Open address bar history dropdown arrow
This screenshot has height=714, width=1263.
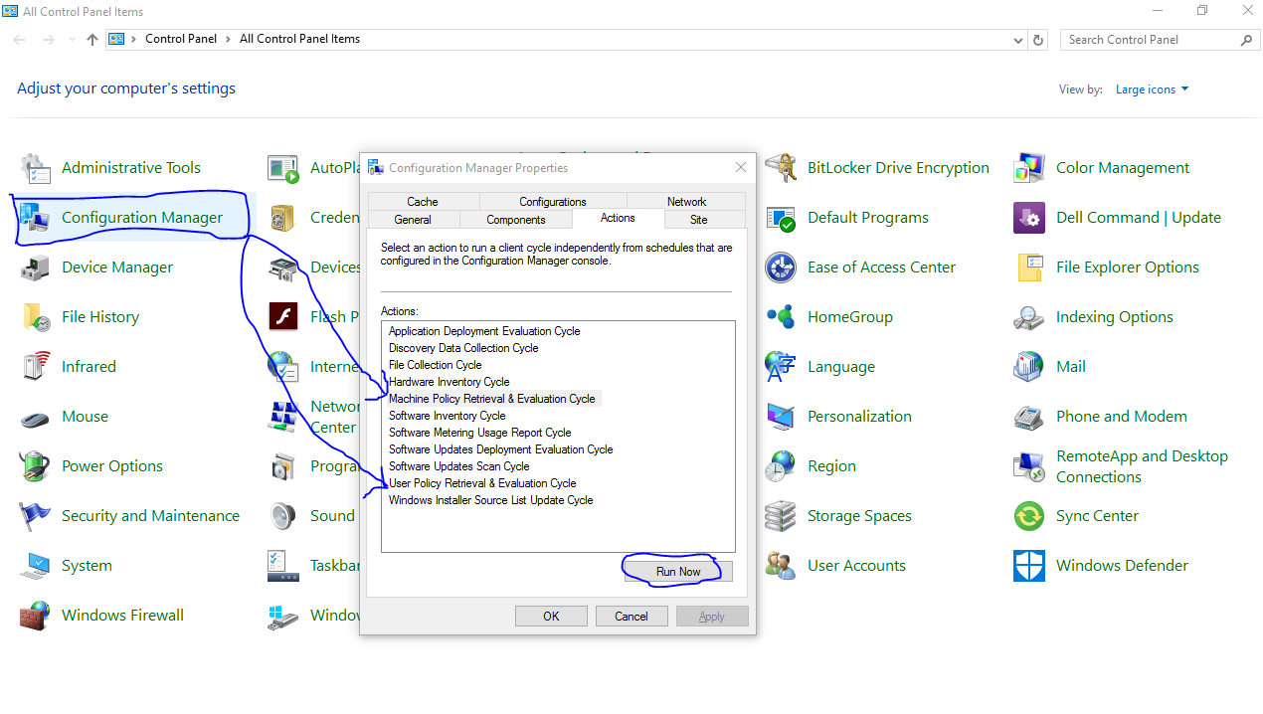point(1017,40)
